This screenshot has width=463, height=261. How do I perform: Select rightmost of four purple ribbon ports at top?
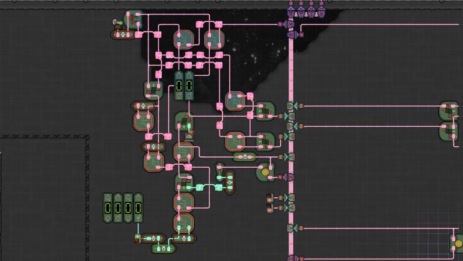pyautogui.click(x=321, y=12)
